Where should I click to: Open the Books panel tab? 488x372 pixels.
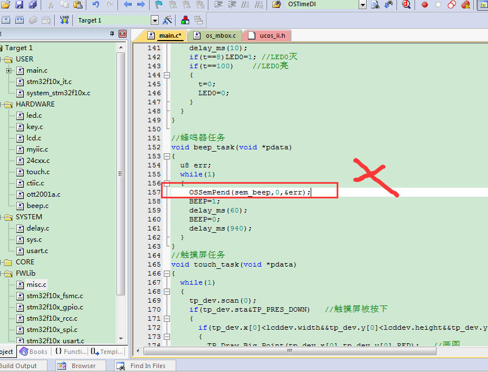click(34, 352)
